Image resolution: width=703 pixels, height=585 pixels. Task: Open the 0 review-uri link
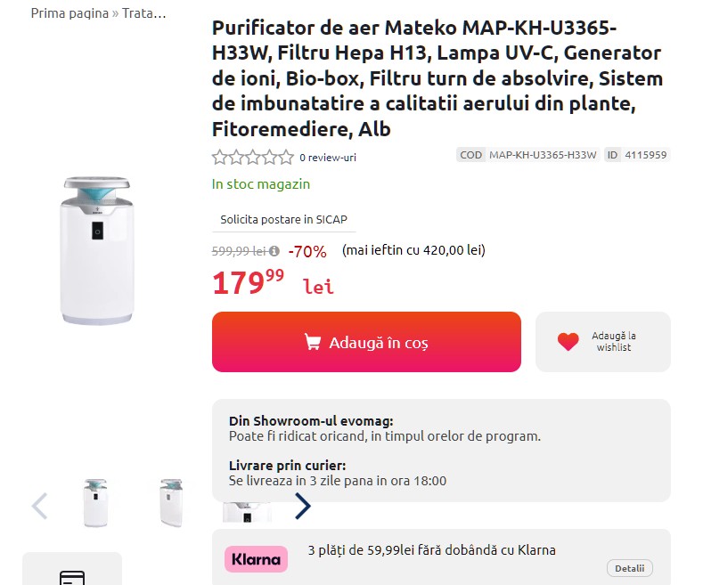click(x=328, y=158)
